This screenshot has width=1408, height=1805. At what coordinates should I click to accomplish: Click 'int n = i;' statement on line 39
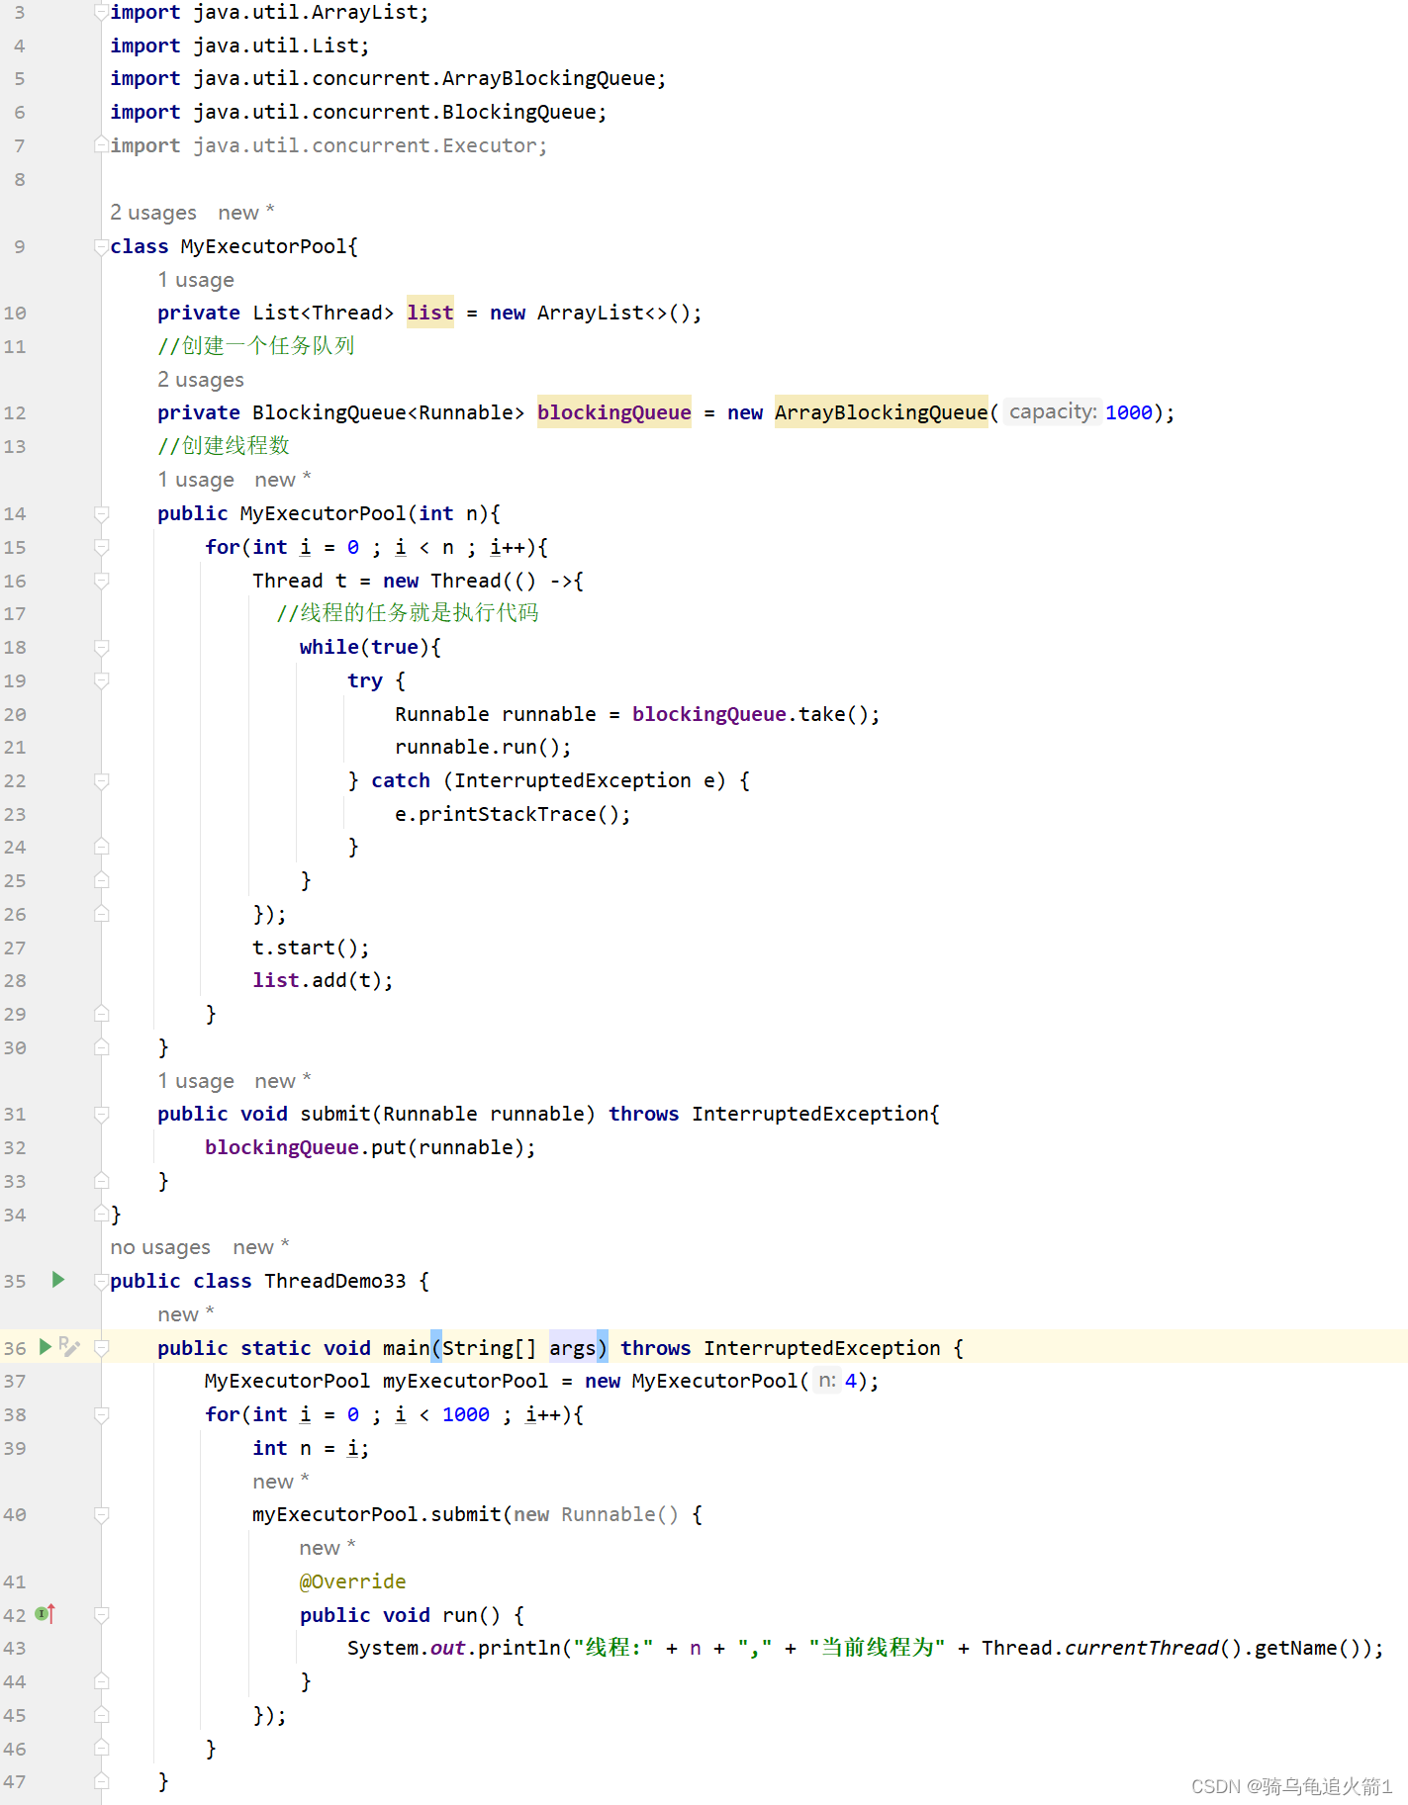(x=311, y=1448)
